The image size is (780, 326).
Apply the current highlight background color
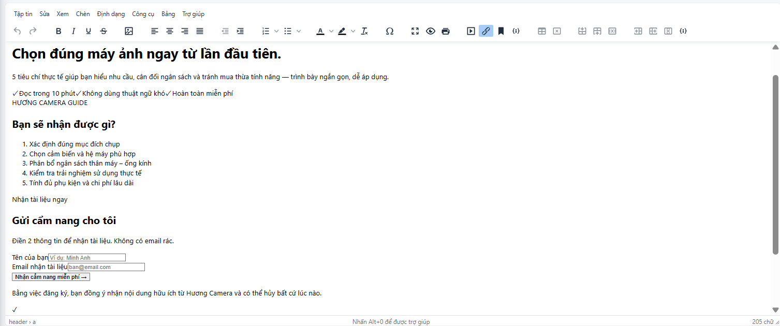pyautogui.click(x=342, y=31)
